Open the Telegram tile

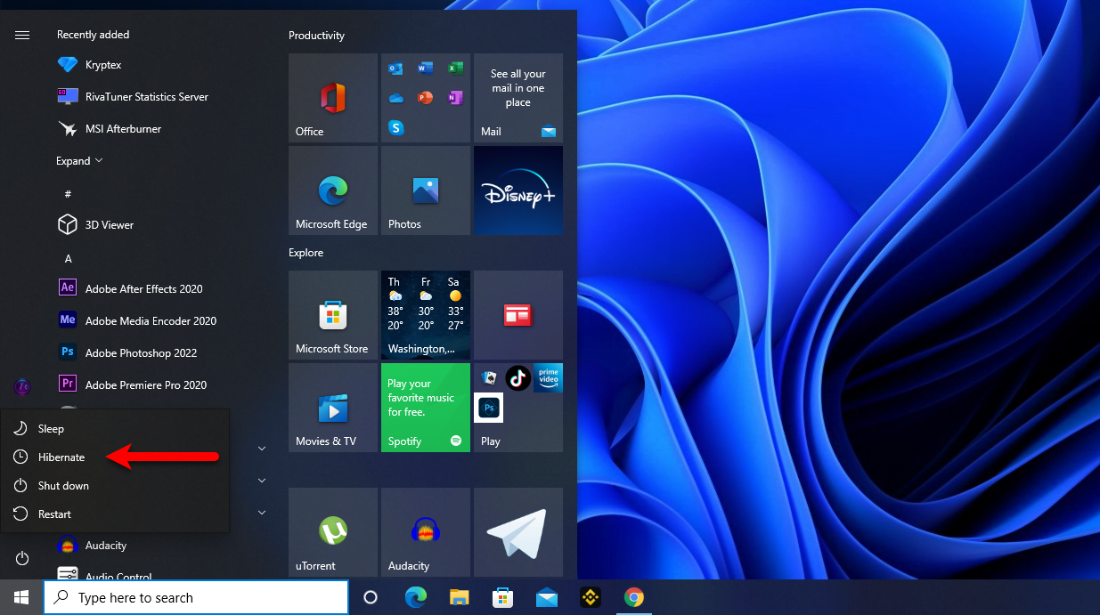click(518, 532)
